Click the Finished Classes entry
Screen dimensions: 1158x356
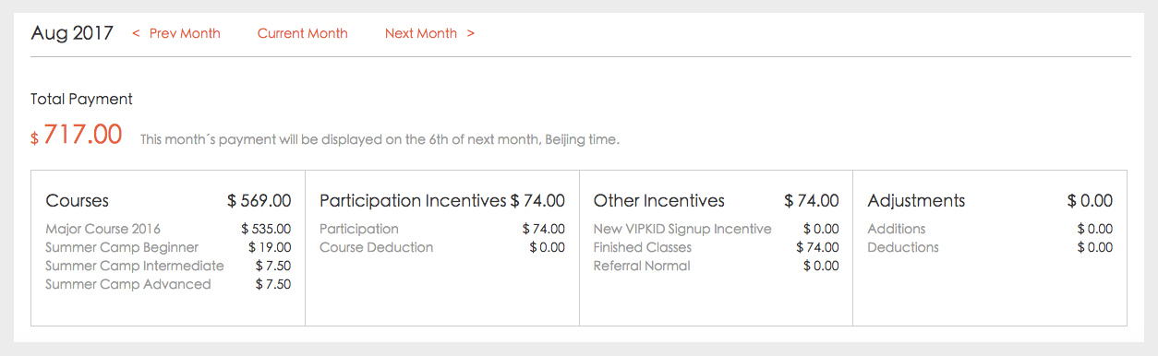(717, 247)
